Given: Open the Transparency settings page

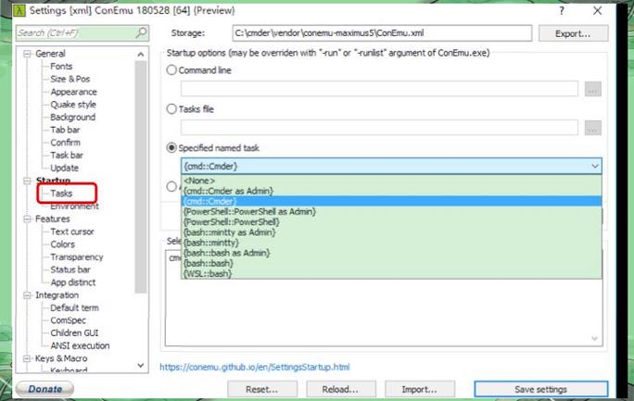Looking at the screenshot, I should click(x=76, y=257).
